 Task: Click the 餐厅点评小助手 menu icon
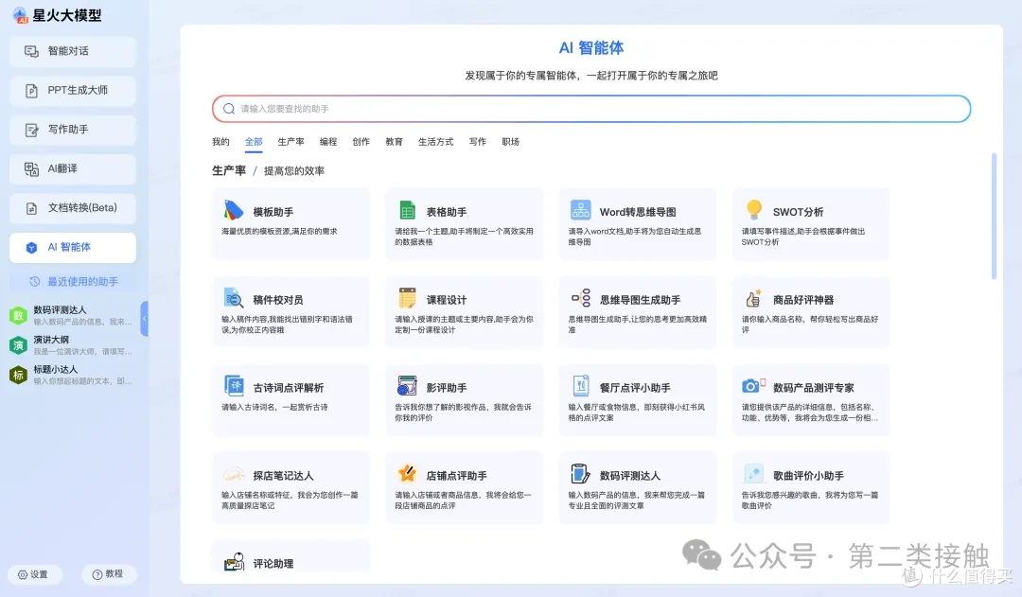click(580, 386)
